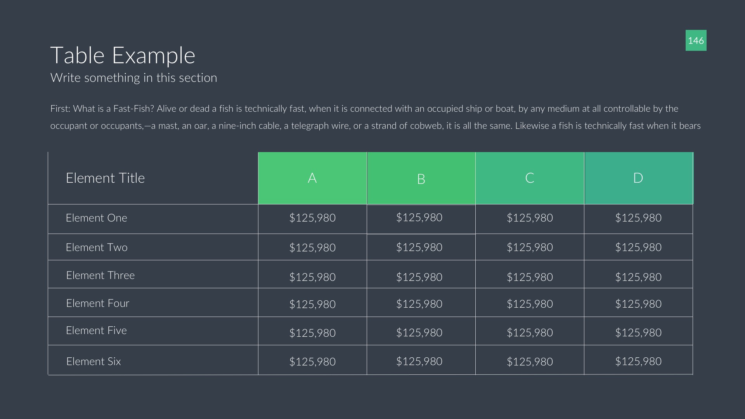Screen dimensions: 745x419
Task: Select the Table Example title text
Action: click(123, 55)
